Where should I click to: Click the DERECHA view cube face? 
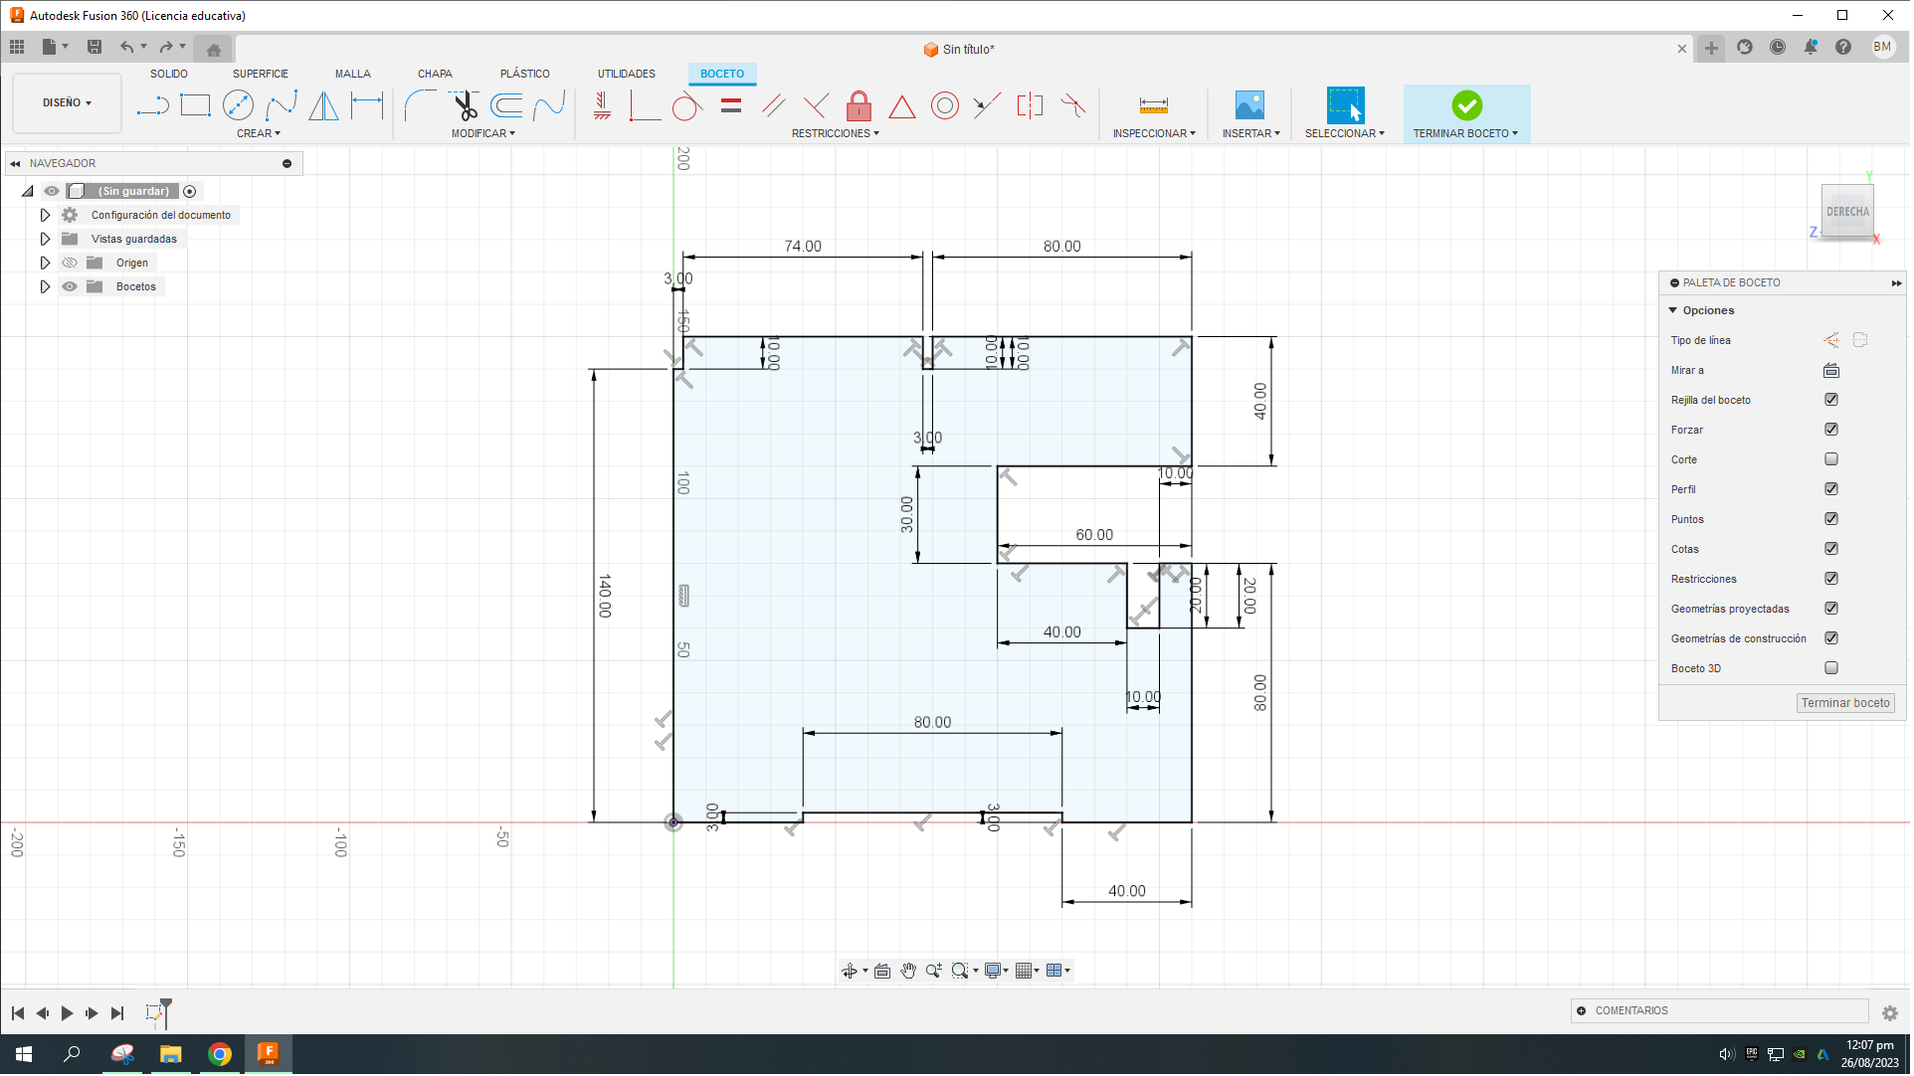pos(1848,212)
